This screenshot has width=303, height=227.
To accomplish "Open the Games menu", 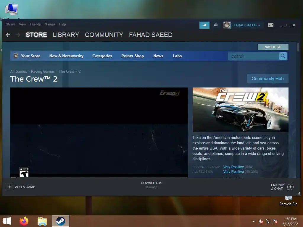I will pyautogui.click(x=50, y=24).
